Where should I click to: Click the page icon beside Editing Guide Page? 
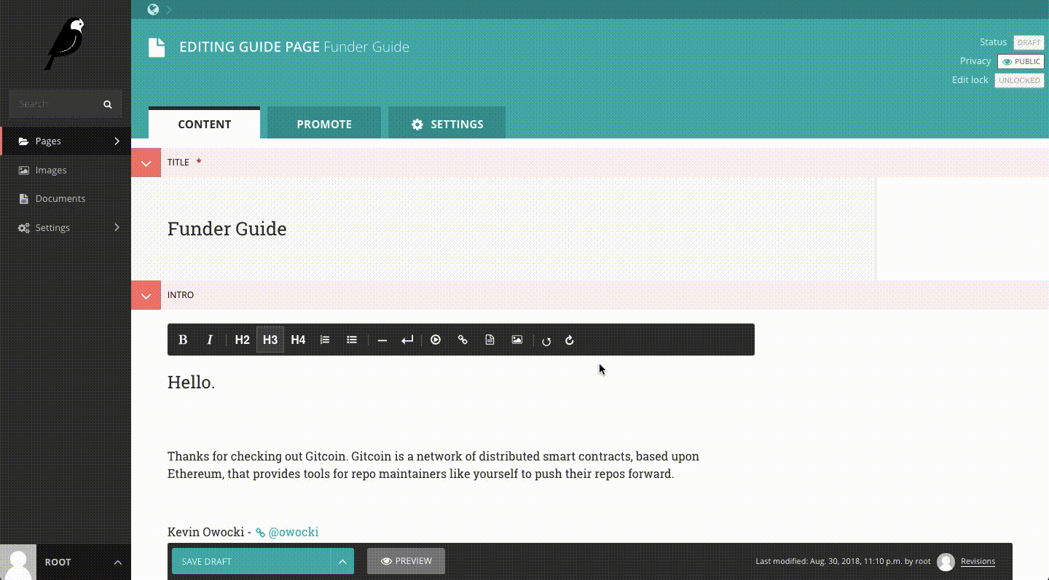[157, 47]
